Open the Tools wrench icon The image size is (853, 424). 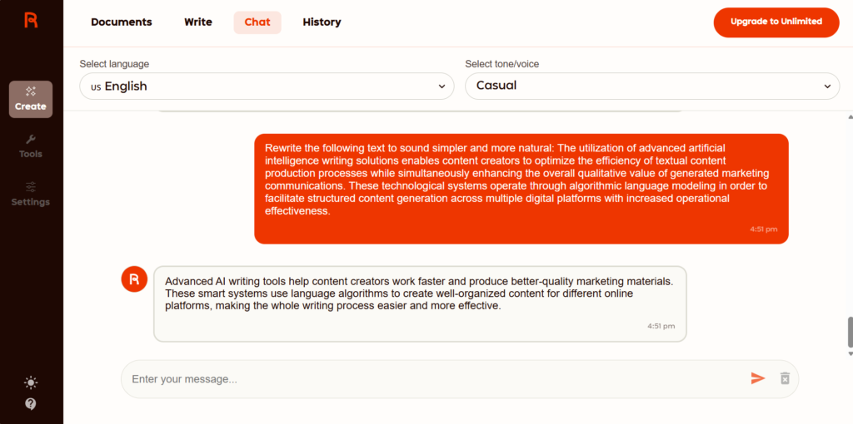[31, 140]
